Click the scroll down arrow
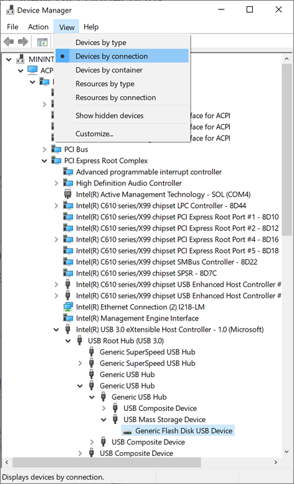 [x=287, y=452]
